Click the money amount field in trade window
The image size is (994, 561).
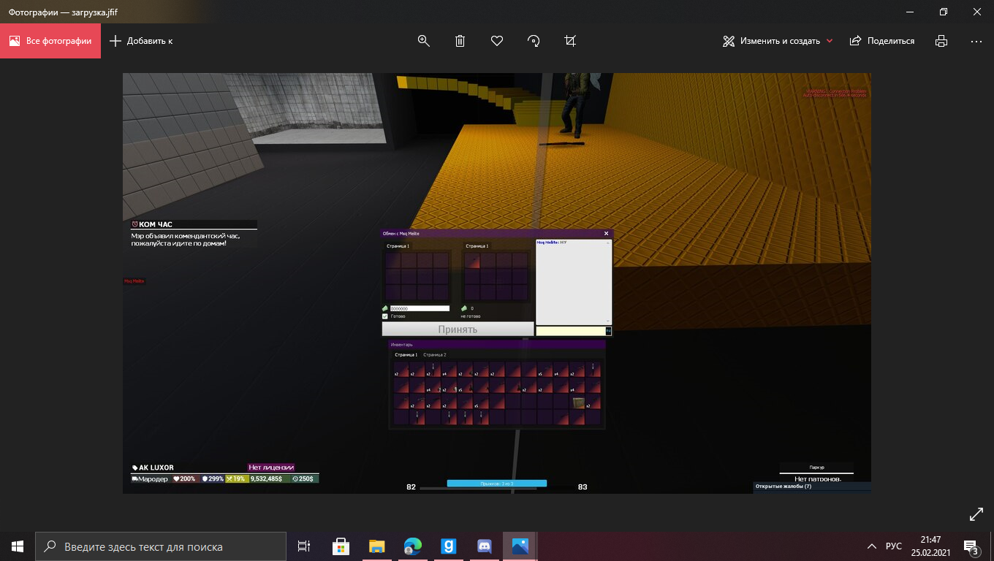coord(420,308)
